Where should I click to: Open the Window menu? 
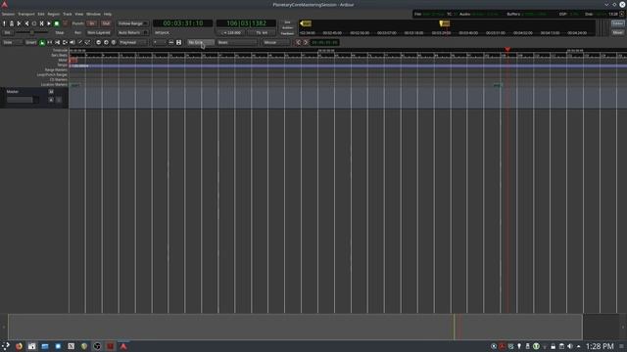coord(94,14)
